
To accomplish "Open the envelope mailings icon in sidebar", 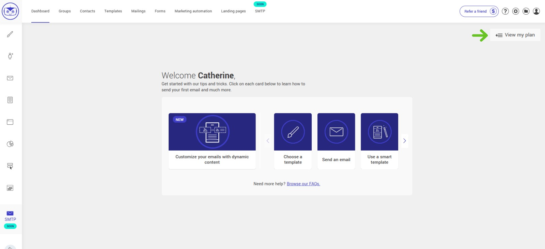I will coord(10,78).
